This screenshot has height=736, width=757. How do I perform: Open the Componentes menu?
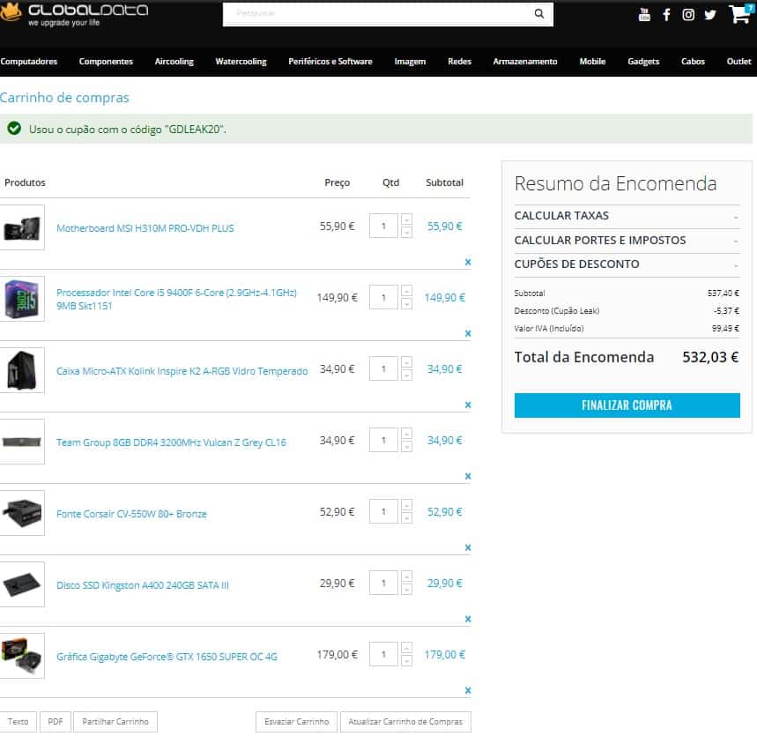pos(106,62)
